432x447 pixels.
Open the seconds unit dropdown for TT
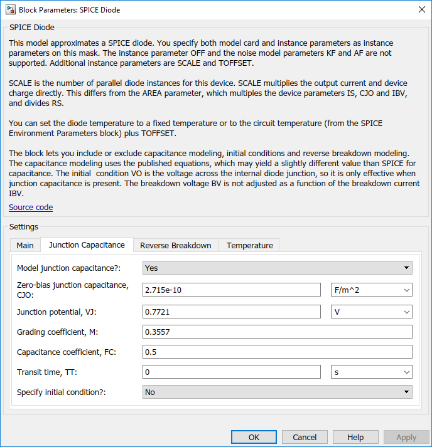(x=372, y=372)
